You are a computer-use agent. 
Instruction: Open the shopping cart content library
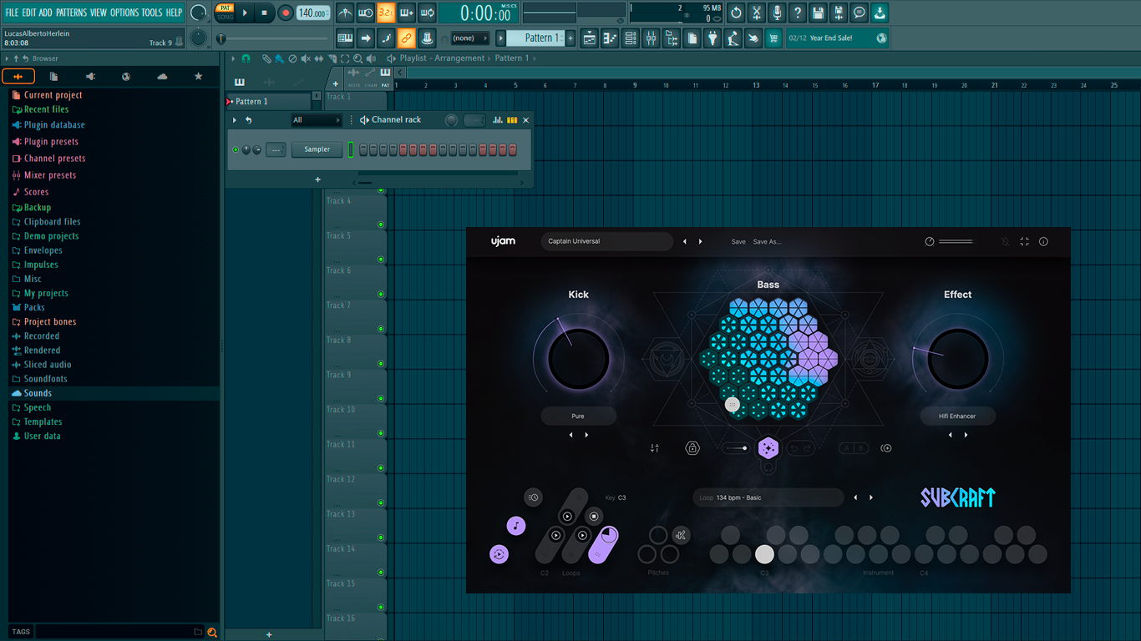pyautogui.click(x=773, y=38)
